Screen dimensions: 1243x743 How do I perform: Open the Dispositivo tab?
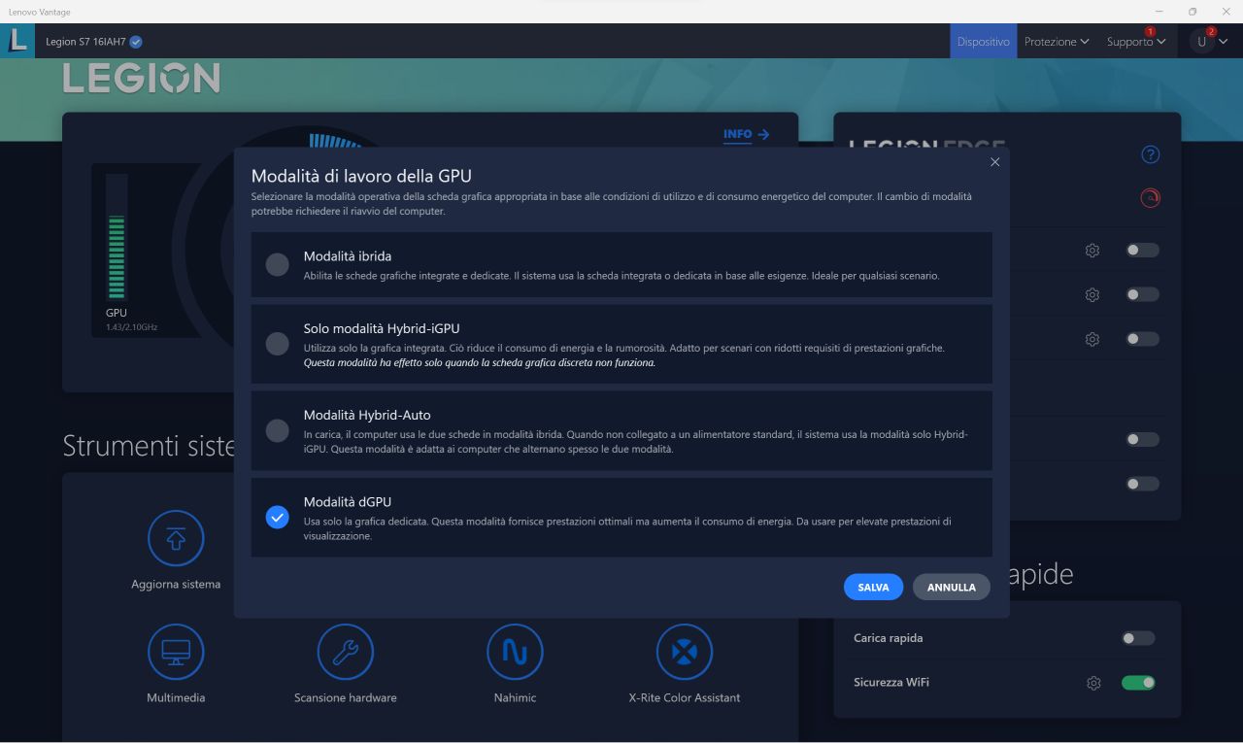(x=983, y=42)
